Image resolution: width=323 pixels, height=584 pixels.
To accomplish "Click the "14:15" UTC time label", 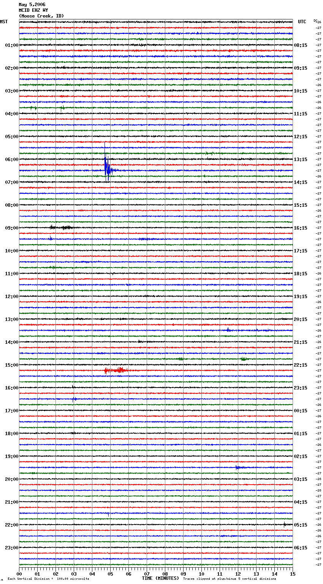I will coord(301,182).
